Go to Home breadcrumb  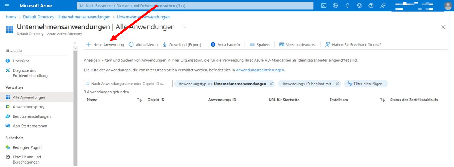tap(11, 17)
